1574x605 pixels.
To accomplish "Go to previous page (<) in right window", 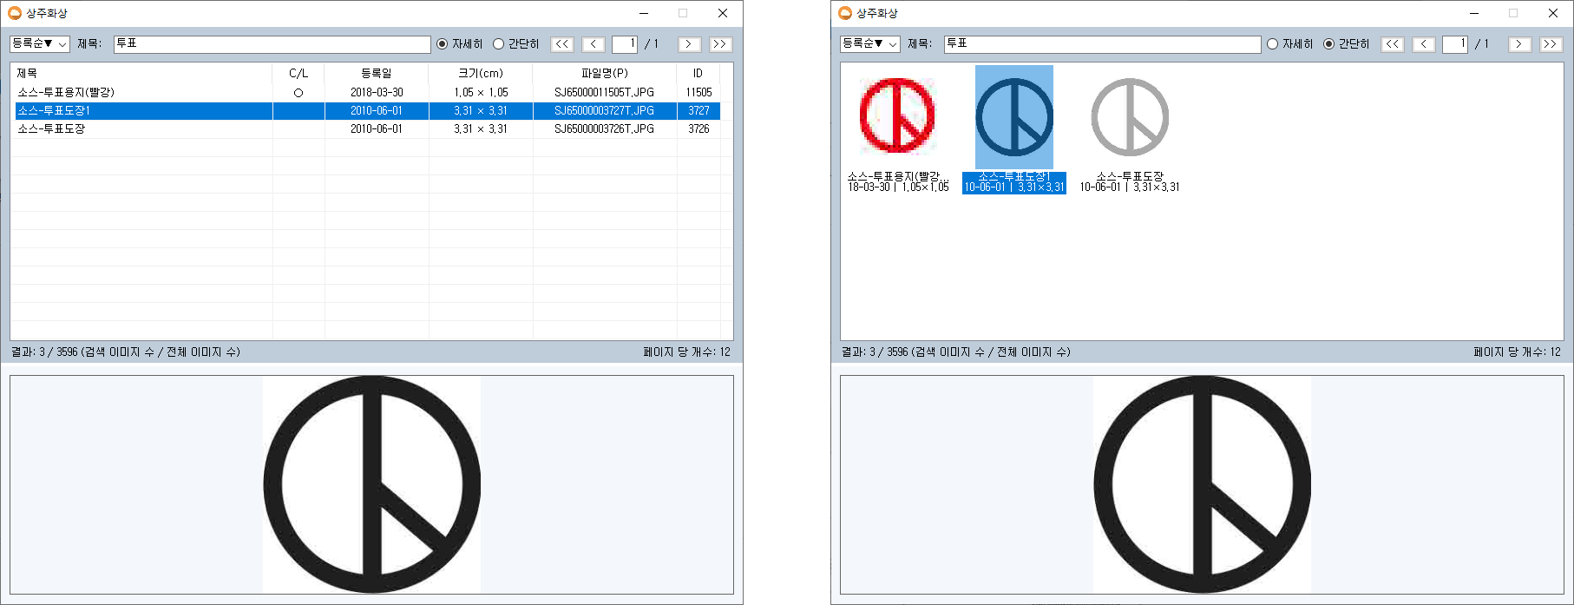I will pos(1424,44).
